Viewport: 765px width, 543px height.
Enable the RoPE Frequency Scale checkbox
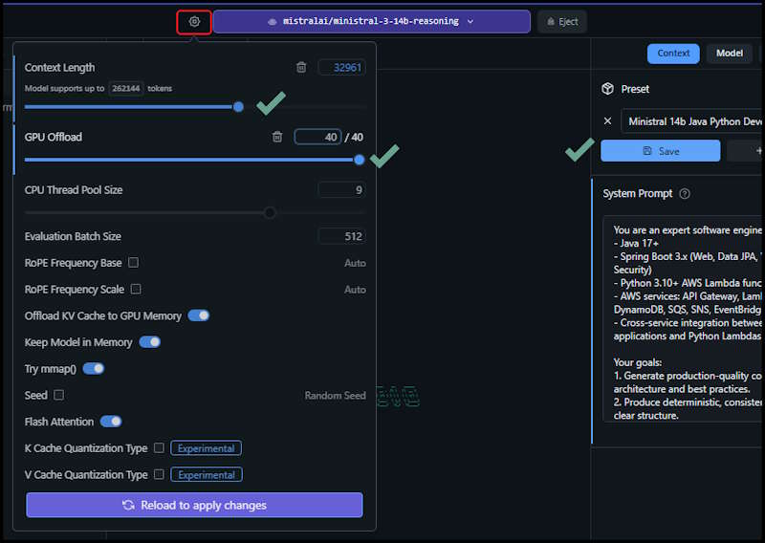pyautogui.click(x=136, y=290)
